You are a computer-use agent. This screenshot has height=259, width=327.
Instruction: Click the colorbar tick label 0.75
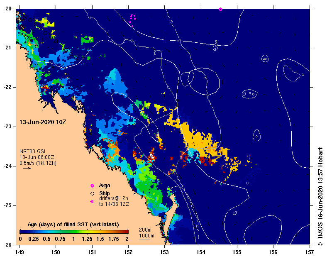[x=60, y=239]
